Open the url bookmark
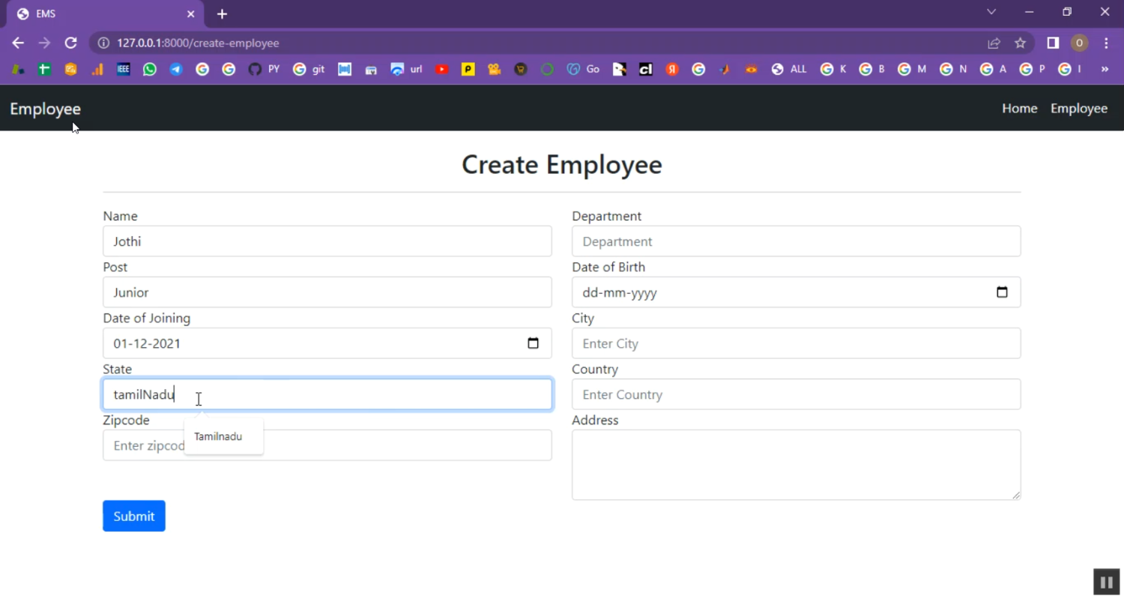This screenshot has height=599, width=1124. pyautogui.click(x=406, y=70)
